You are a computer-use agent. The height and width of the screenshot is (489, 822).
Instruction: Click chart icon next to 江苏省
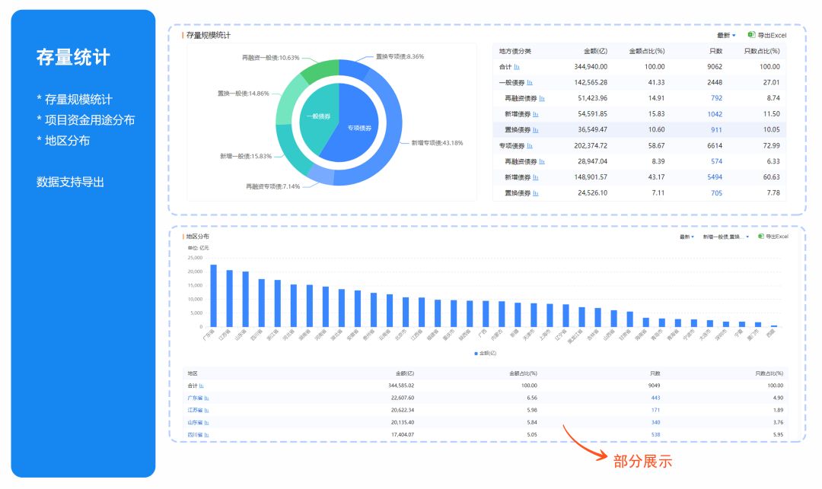tap(206, 410)
